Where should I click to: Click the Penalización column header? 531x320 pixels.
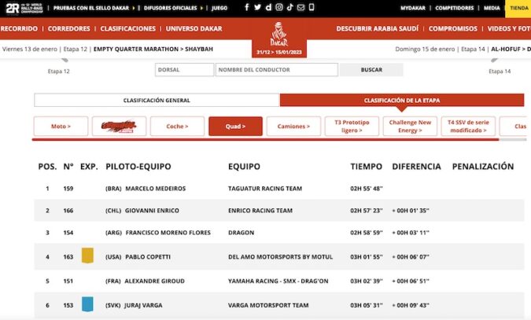pyautogui.click(x=483, y=167)
